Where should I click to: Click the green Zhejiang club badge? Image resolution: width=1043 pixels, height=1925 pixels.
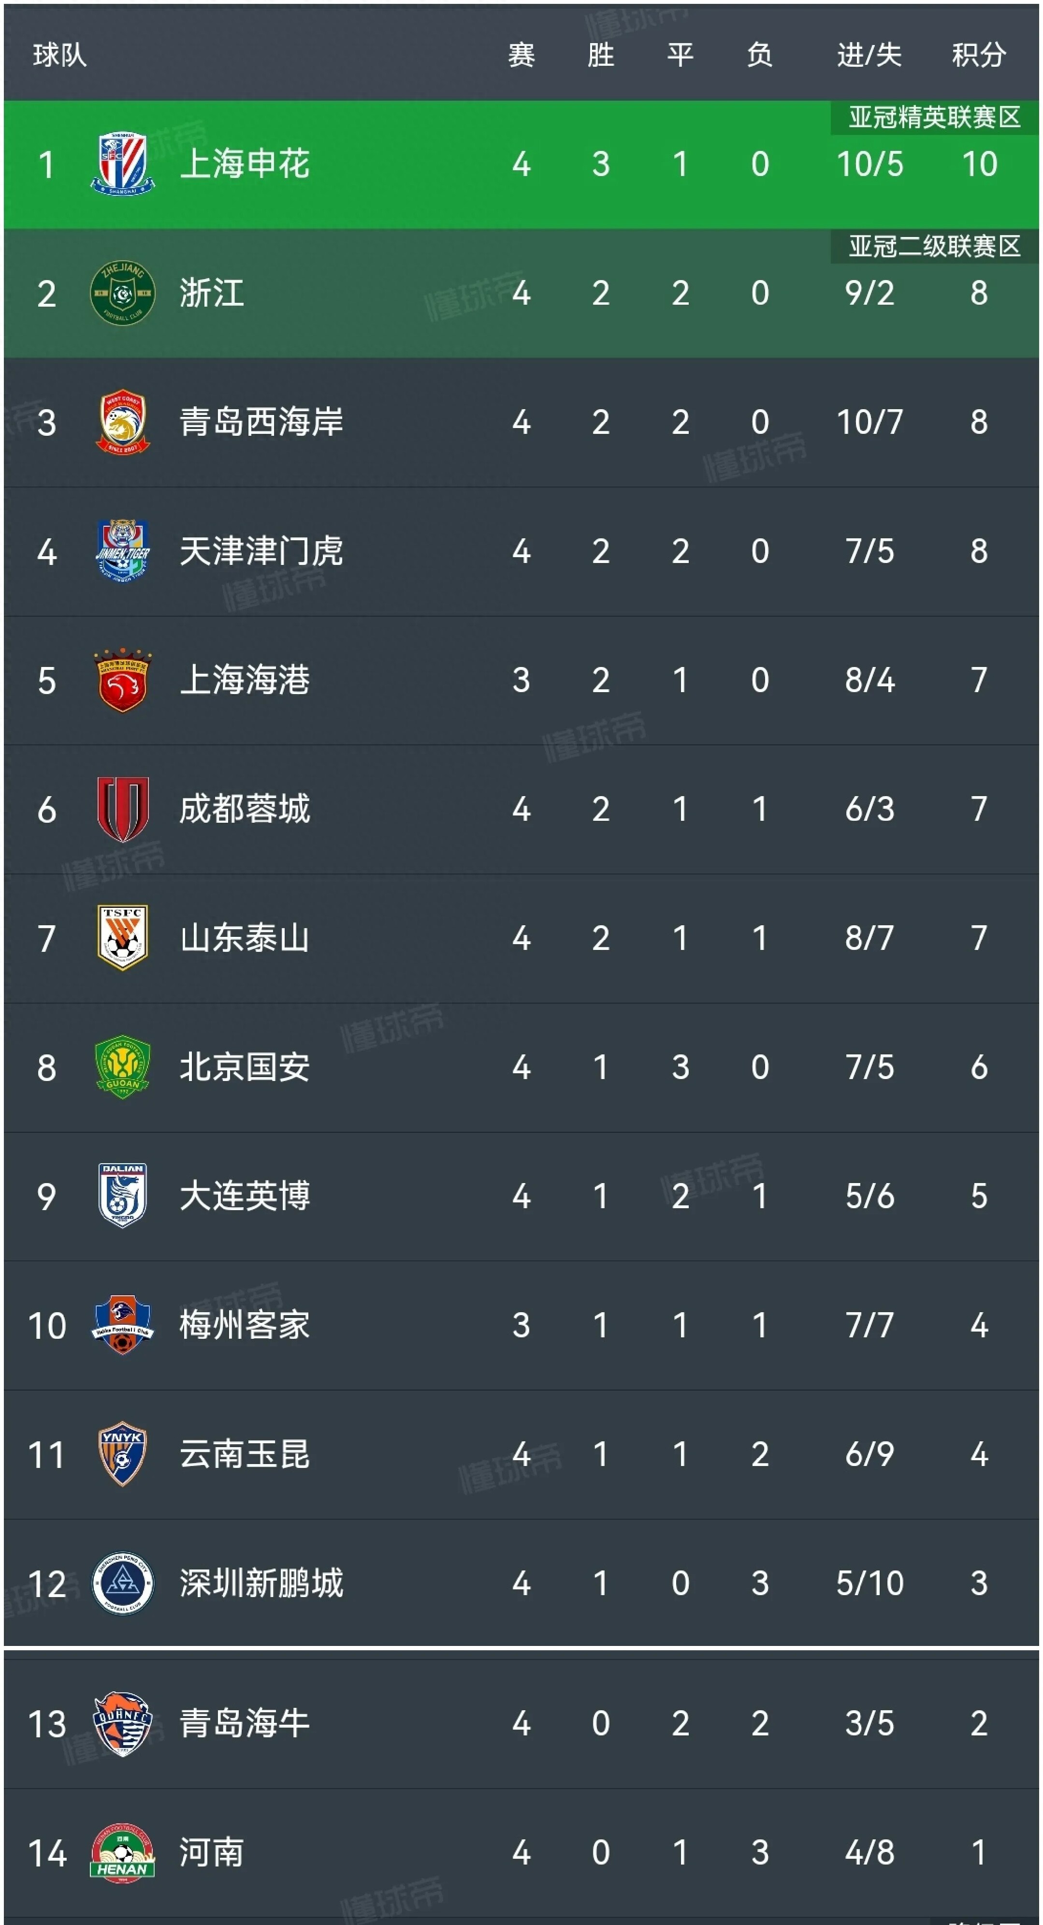coord(122,293)
